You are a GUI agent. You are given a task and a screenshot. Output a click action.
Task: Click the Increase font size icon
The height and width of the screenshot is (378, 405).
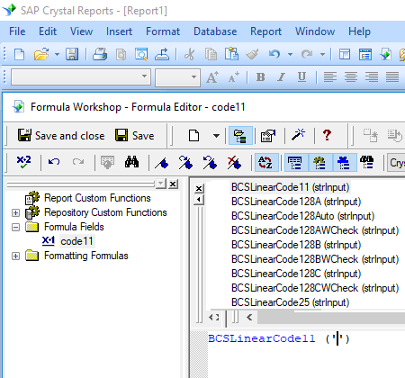(x=212, y=77)
